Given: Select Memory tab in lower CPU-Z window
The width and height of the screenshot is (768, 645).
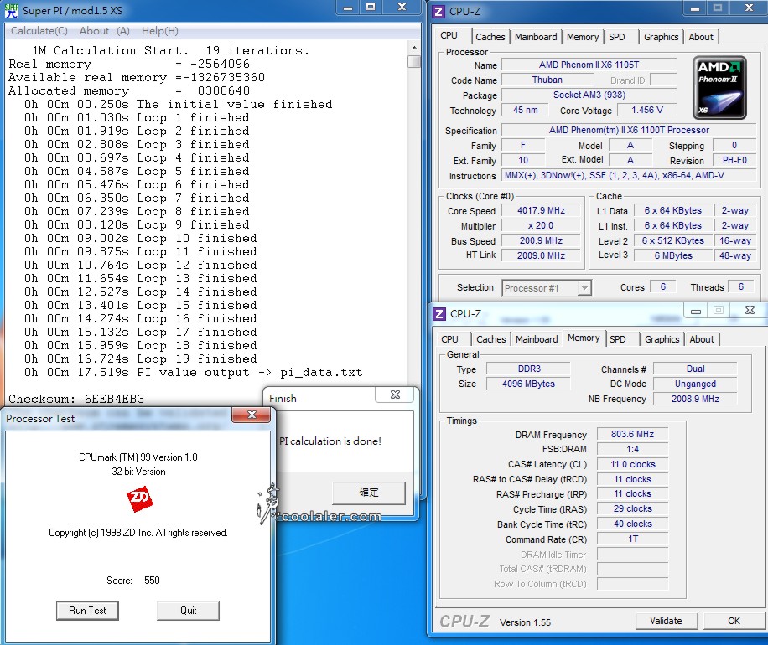Looking at the screenshot, I should [x=584, y=338].
